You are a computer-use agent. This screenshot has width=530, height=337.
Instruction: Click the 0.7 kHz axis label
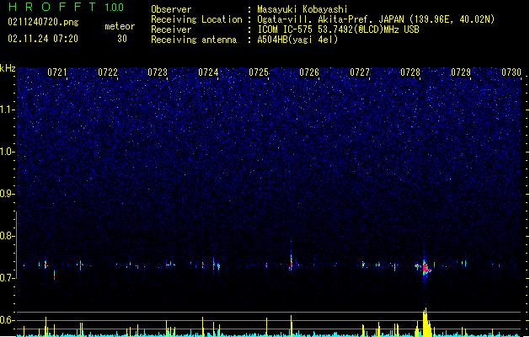point(8,278)
